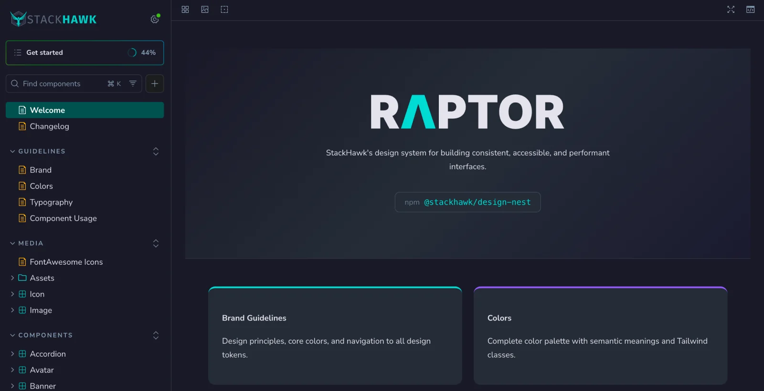
Task: Click the Accordion component grid icon
Action: [x=22, y=354]
